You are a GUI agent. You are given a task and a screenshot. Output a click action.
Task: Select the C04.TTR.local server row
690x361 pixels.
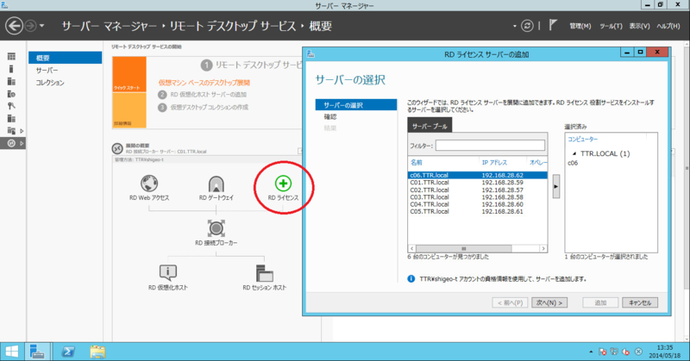point(478,204)
